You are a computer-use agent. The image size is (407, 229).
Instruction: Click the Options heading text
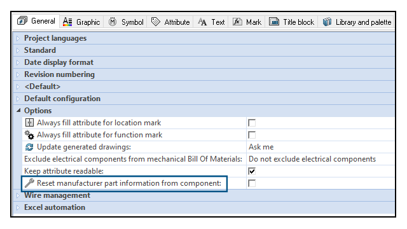38,111
